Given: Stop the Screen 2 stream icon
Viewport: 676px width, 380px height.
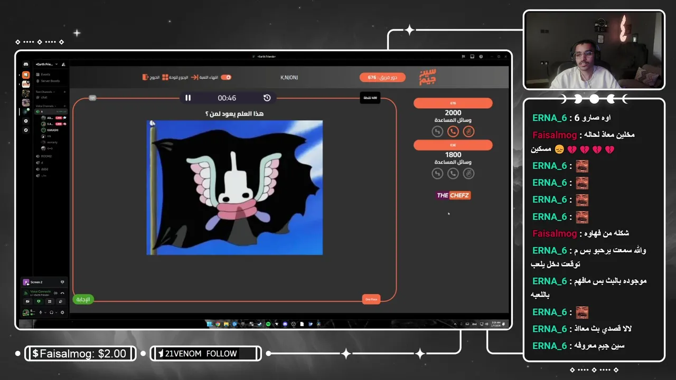Looking at the screenshot, I should 62,282.
